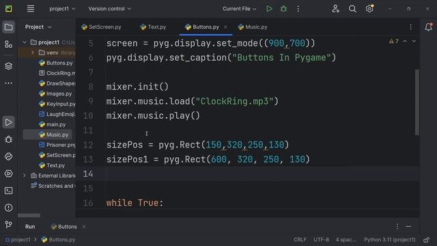Screen dimensions: 437x246
Task: Open the Python Packages tool window
Action: coord(8,156)
